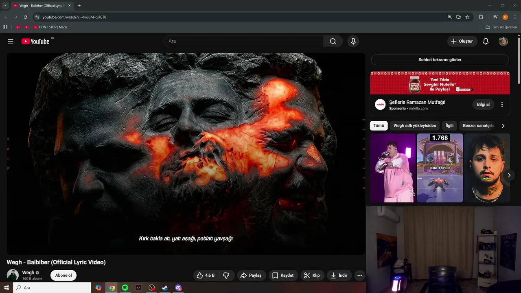Click the Windows taskbar search box

point(52,288)
